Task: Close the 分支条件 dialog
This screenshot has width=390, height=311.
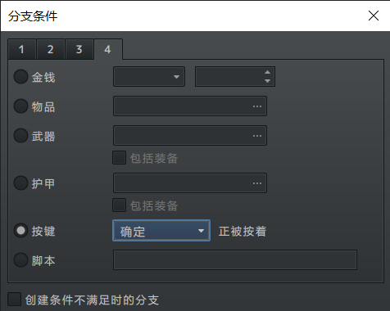Action: [374, 16]
